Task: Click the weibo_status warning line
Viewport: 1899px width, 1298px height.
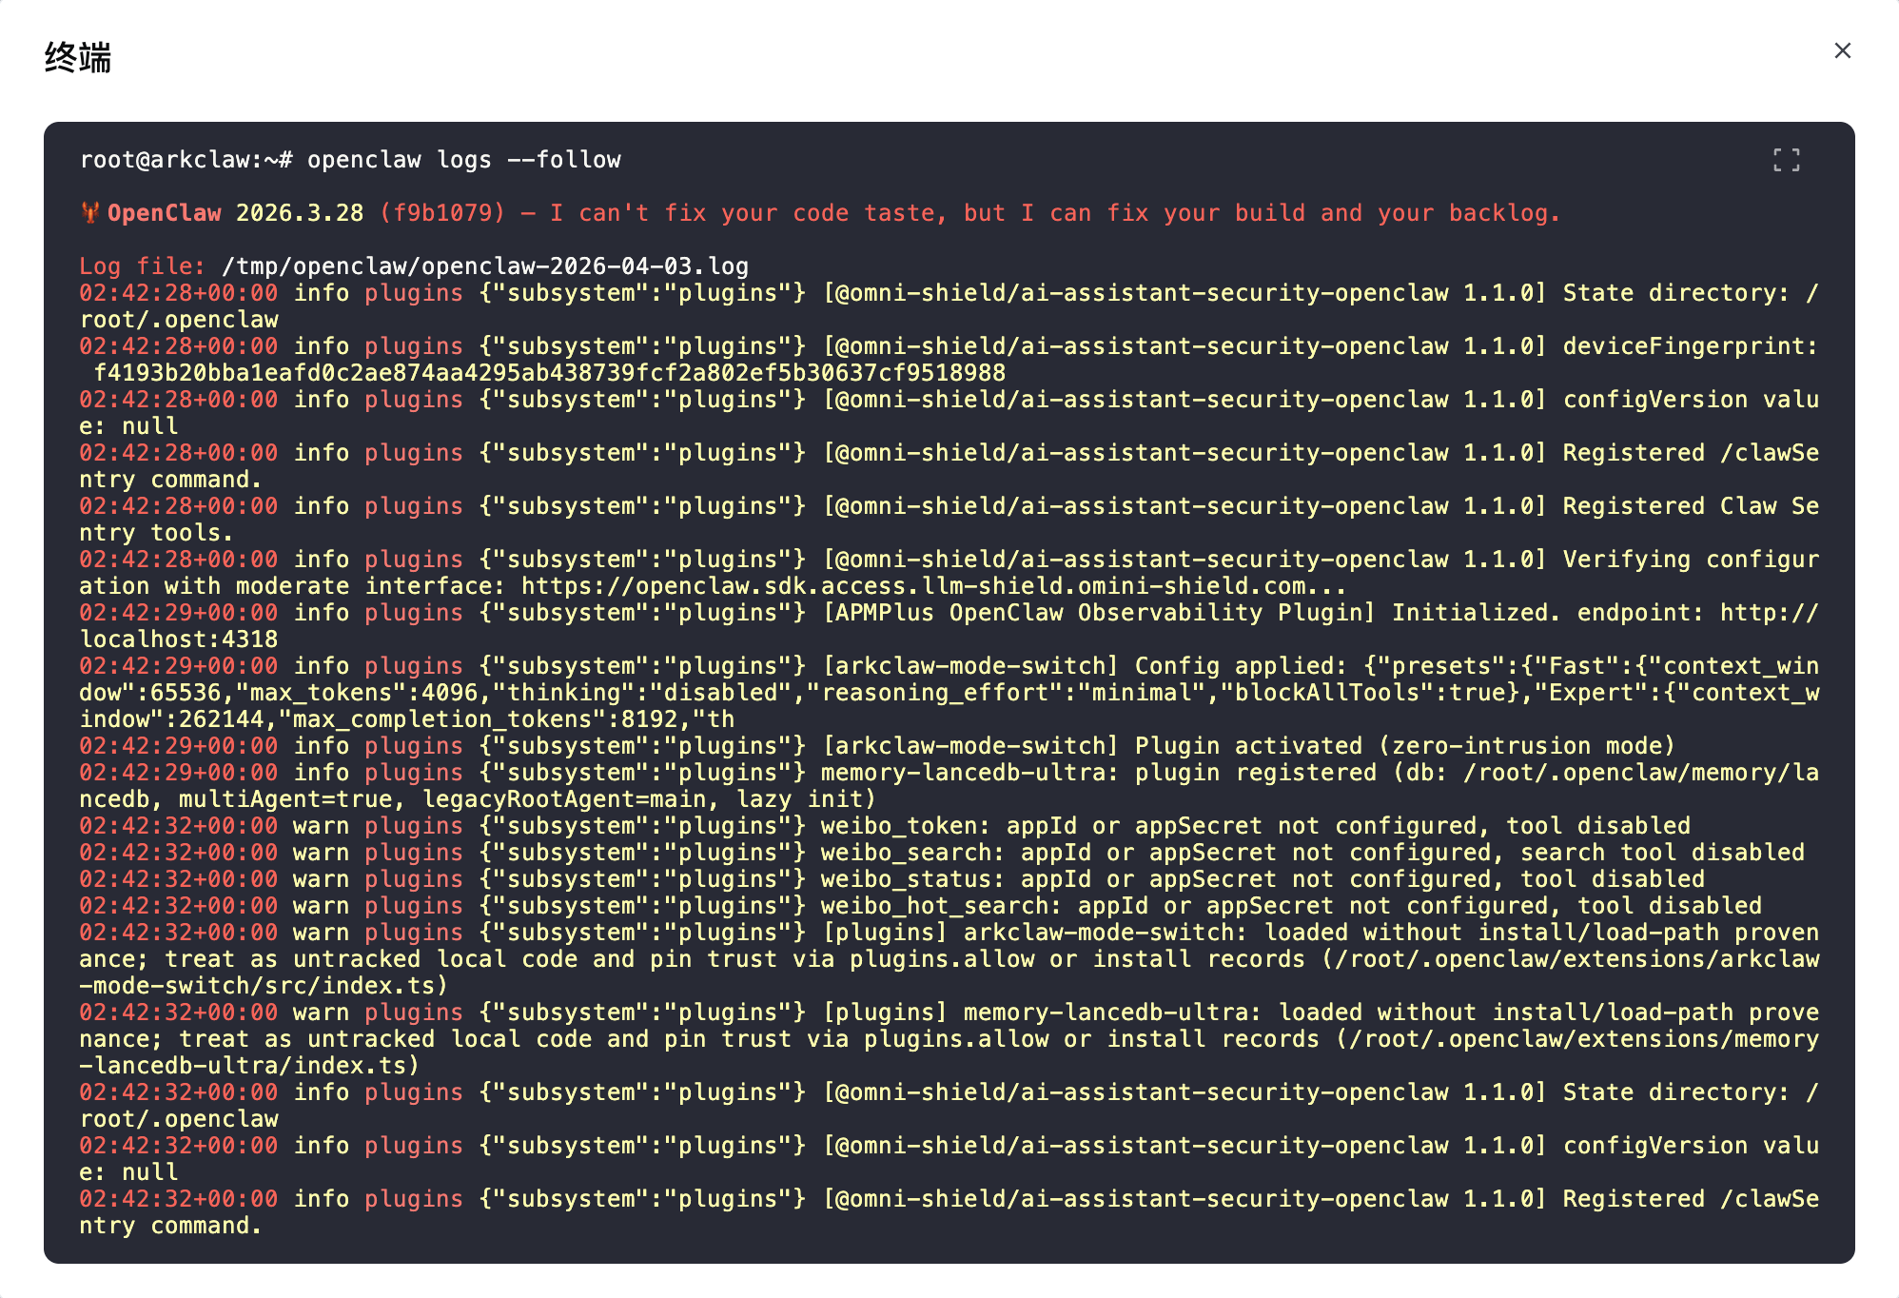Action: point(951,879)
